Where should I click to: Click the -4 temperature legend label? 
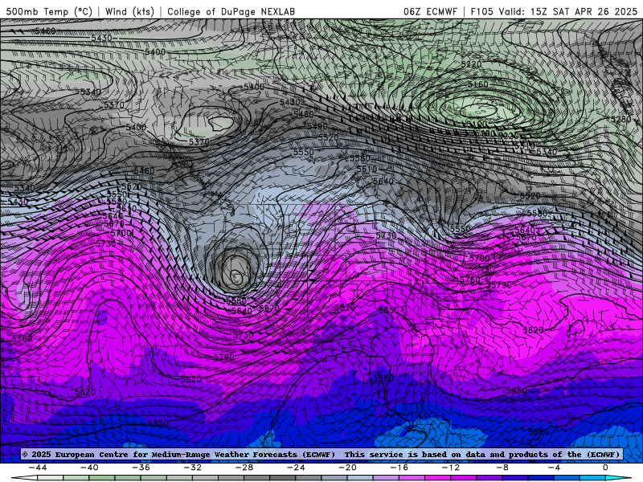[555, 468]
